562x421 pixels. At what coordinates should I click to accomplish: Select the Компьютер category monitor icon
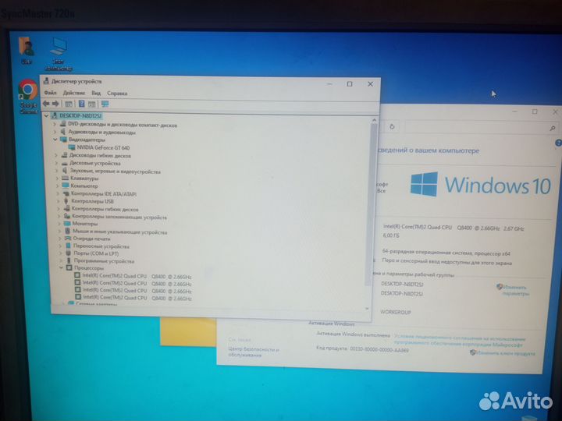click(x=66, y=186)
